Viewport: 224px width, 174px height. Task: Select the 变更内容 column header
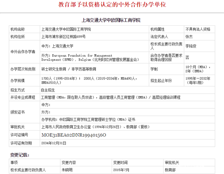(86, 163)
